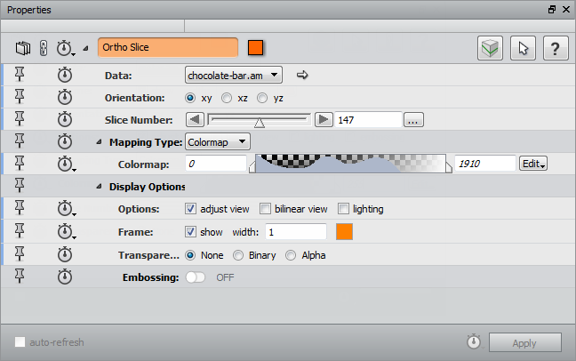Click the duplicate ports icon in header

click(23, 48)
